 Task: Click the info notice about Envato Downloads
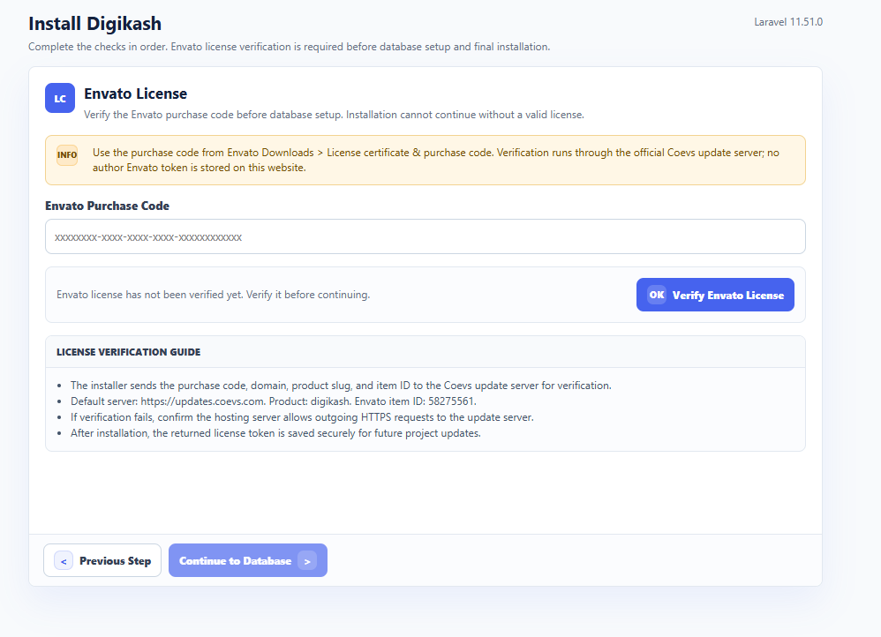(x=425, y=160)
